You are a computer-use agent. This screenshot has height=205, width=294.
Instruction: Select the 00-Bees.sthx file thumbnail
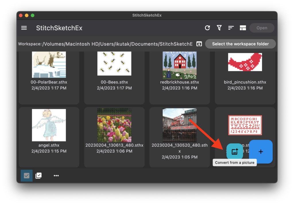[x=114, y=63]
